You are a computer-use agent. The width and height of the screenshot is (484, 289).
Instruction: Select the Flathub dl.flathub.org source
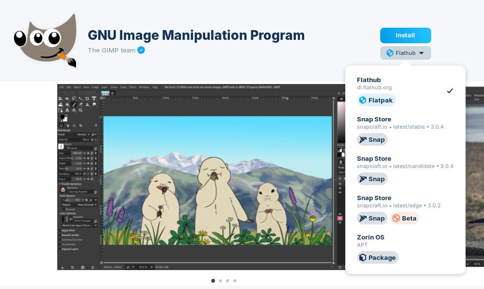405,90
